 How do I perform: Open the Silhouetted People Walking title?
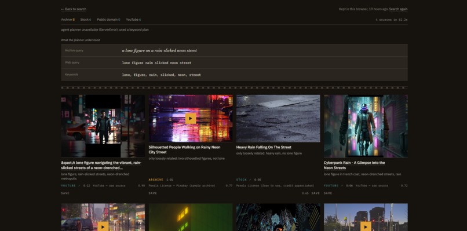click(184, 150)
